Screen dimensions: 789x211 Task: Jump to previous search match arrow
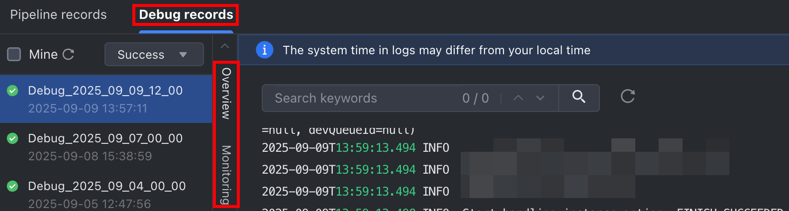(518, 98)
